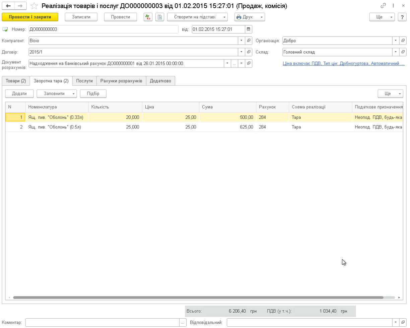Click the favorites star icon
Screen dimensions: 410x328
click(34, 6)
